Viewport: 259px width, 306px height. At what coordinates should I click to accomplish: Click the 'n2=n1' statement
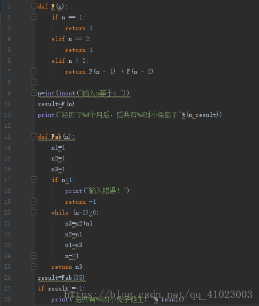(74, 234)
